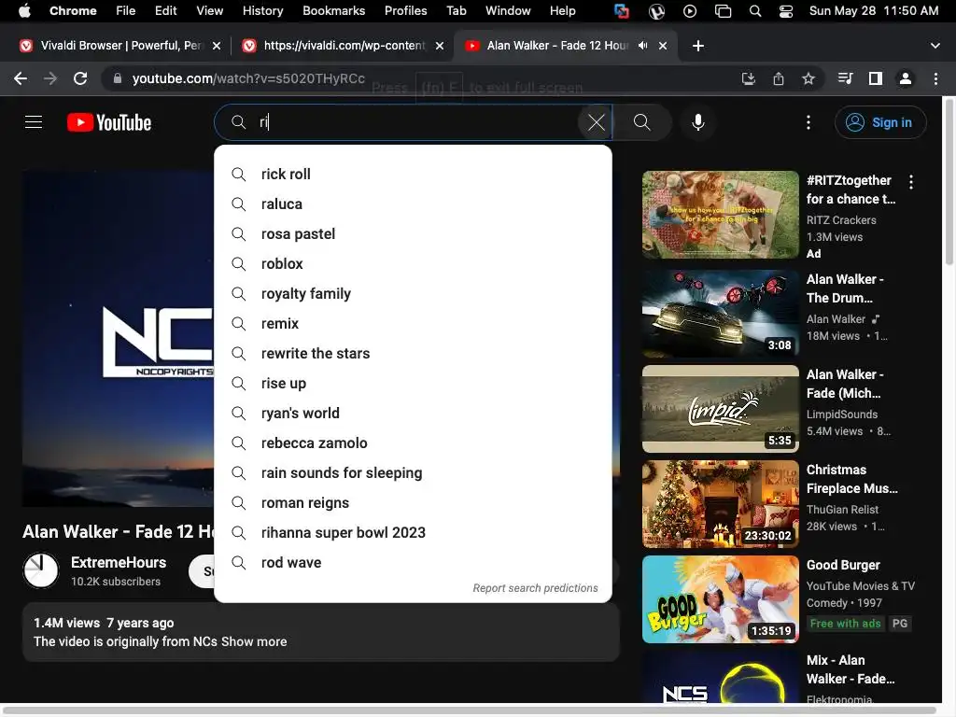
Task: Go to the YouTube home logo
Action: (x=109, y=122)
